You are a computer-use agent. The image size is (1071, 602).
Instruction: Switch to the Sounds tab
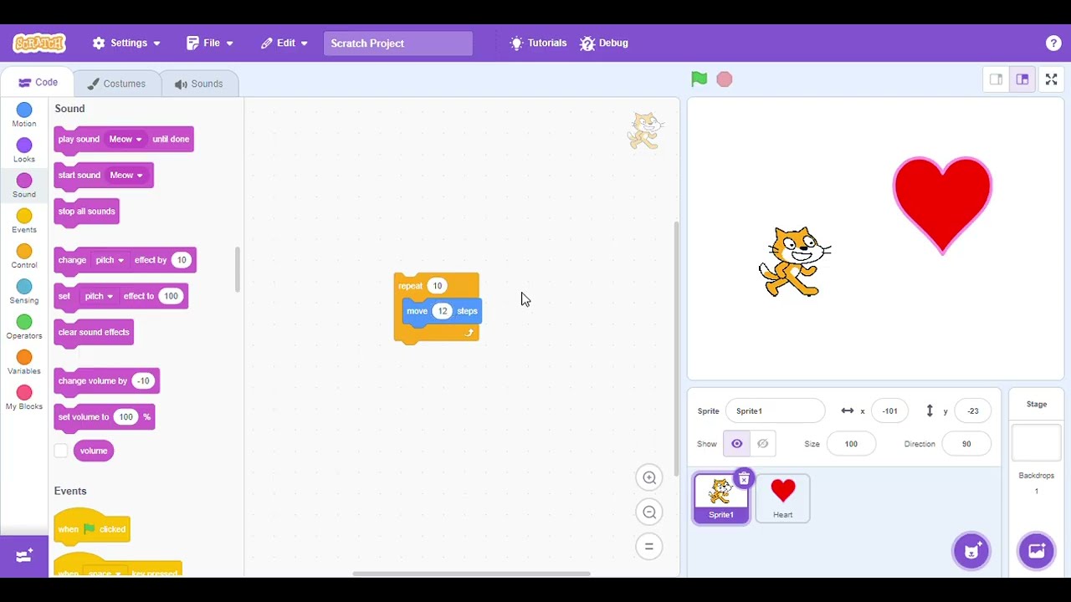199,84
